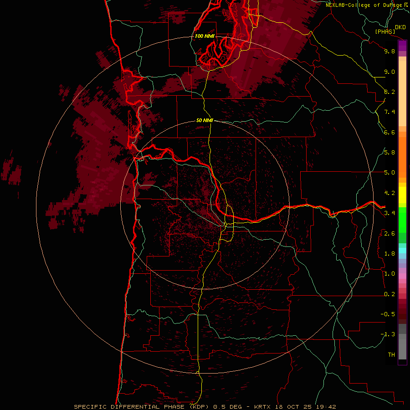Click the "100 NMI" range ring label

(x=205, y=36)
